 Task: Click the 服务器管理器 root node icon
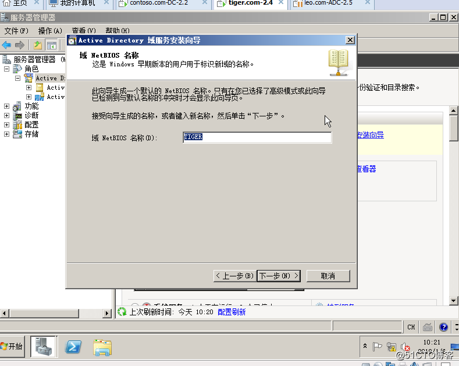pos(6,59)
